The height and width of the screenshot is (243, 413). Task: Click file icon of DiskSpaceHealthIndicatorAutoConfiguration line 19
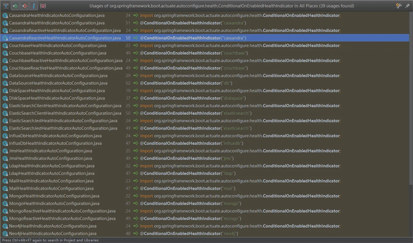pos(5,91)
